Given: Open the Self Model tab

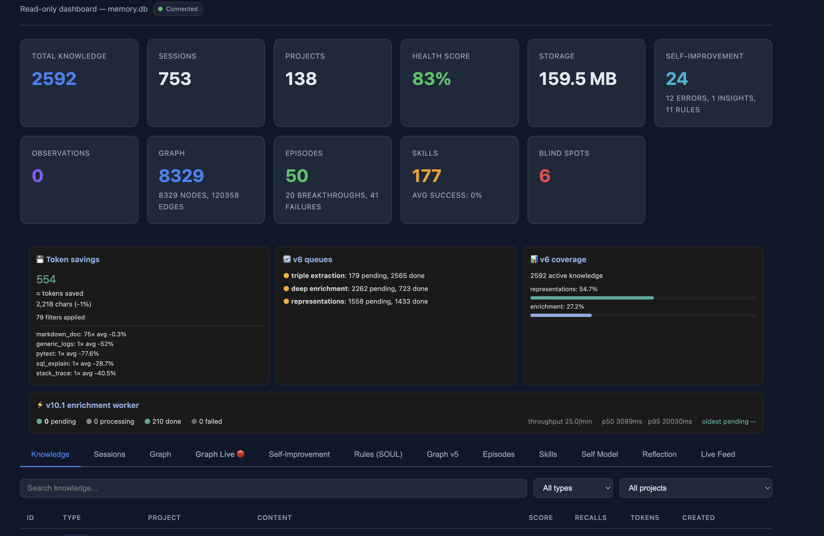Looking at the screenshot, I should [x=599, y=454].
